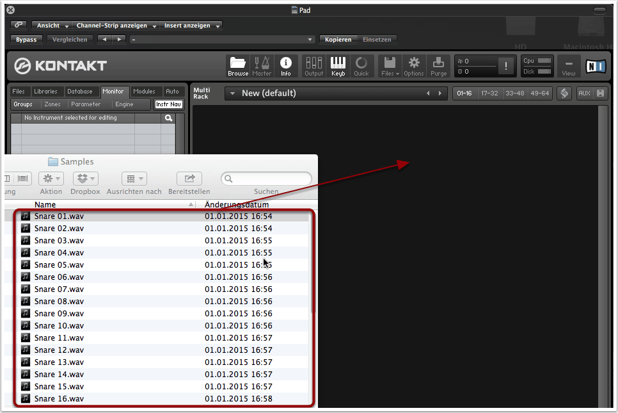Click the Info icon in Kontakt toolbar
618x413 pixels.
coord(285,66)
